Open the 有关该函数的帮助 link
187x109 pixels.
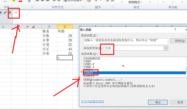(92, 101)
